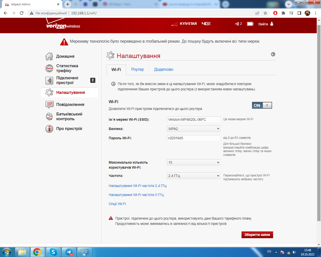
Task: Open Повідомлення menu item
Action: click(x=70, y=104)
